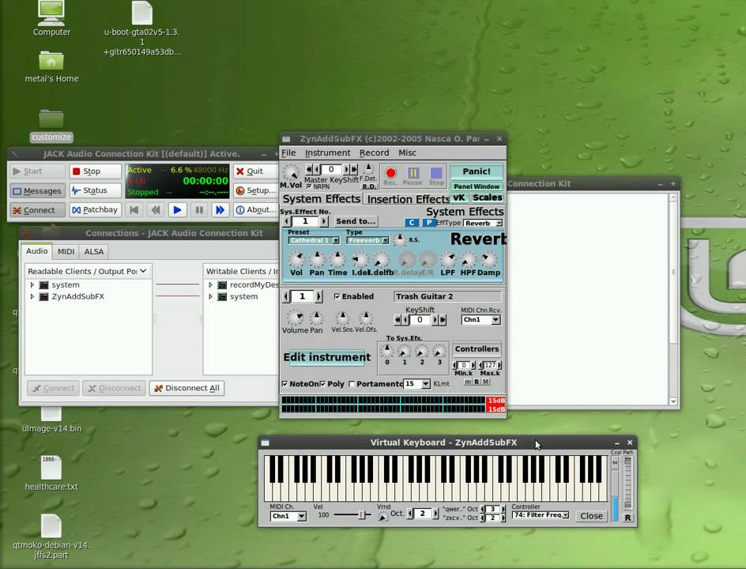
Task: Switch to the MIDI connections tab
Action: tap(66, 251)
